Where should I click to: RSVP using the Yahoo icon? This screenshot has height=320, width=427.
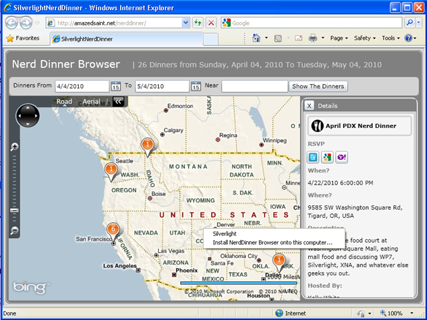340,157
